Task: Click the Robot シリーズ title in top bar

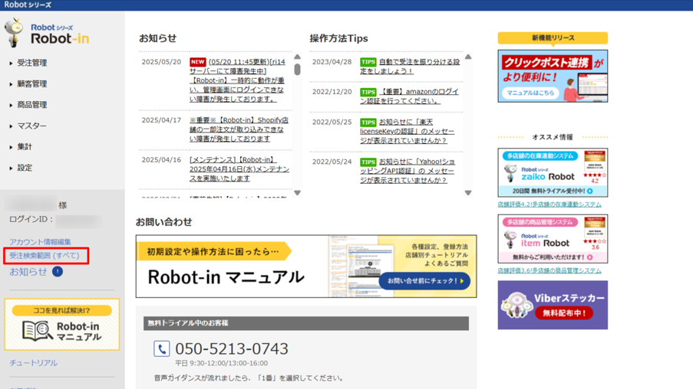Action: click(28, 5)
